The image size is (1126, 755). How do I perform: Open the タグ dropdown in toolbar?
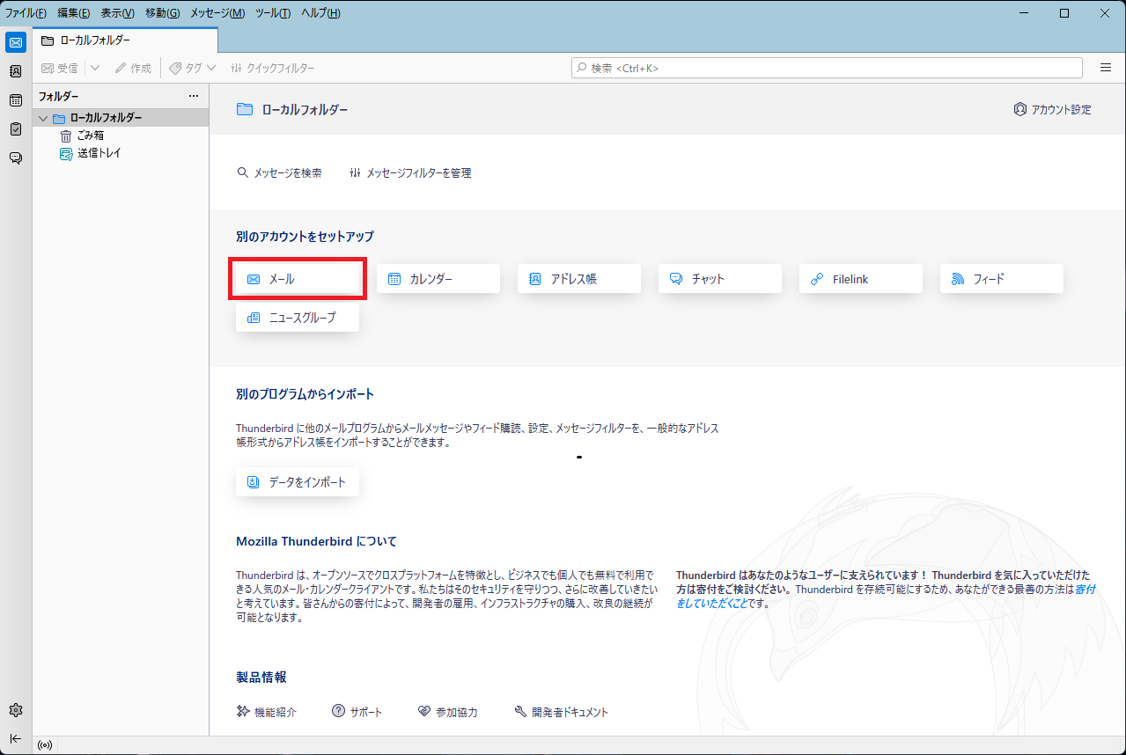tap(192, 68)
